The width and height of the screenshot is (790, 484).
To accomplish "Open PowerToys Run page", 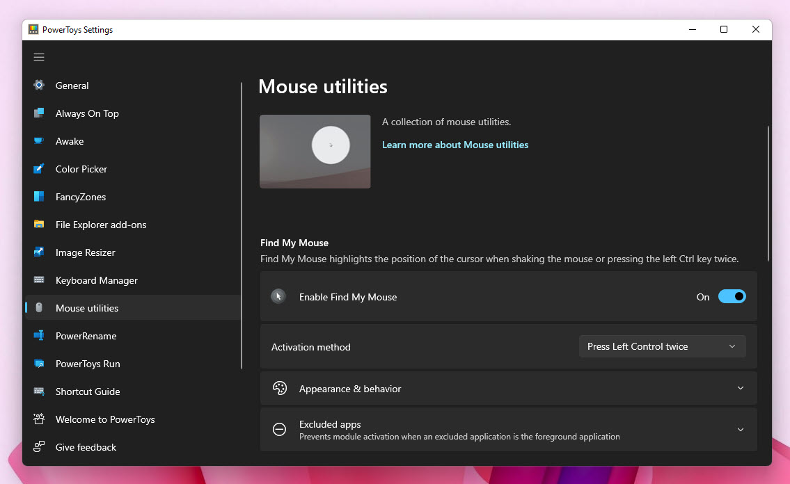I will [133, 364].
